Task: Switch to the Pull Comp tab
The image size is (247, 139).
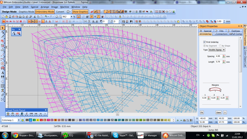Action: 236,34
